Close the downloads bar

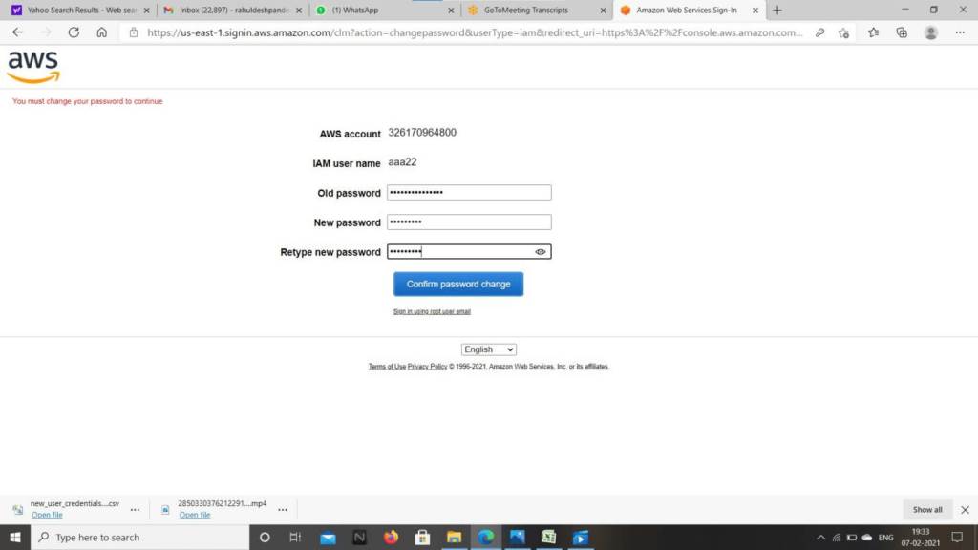965,510
